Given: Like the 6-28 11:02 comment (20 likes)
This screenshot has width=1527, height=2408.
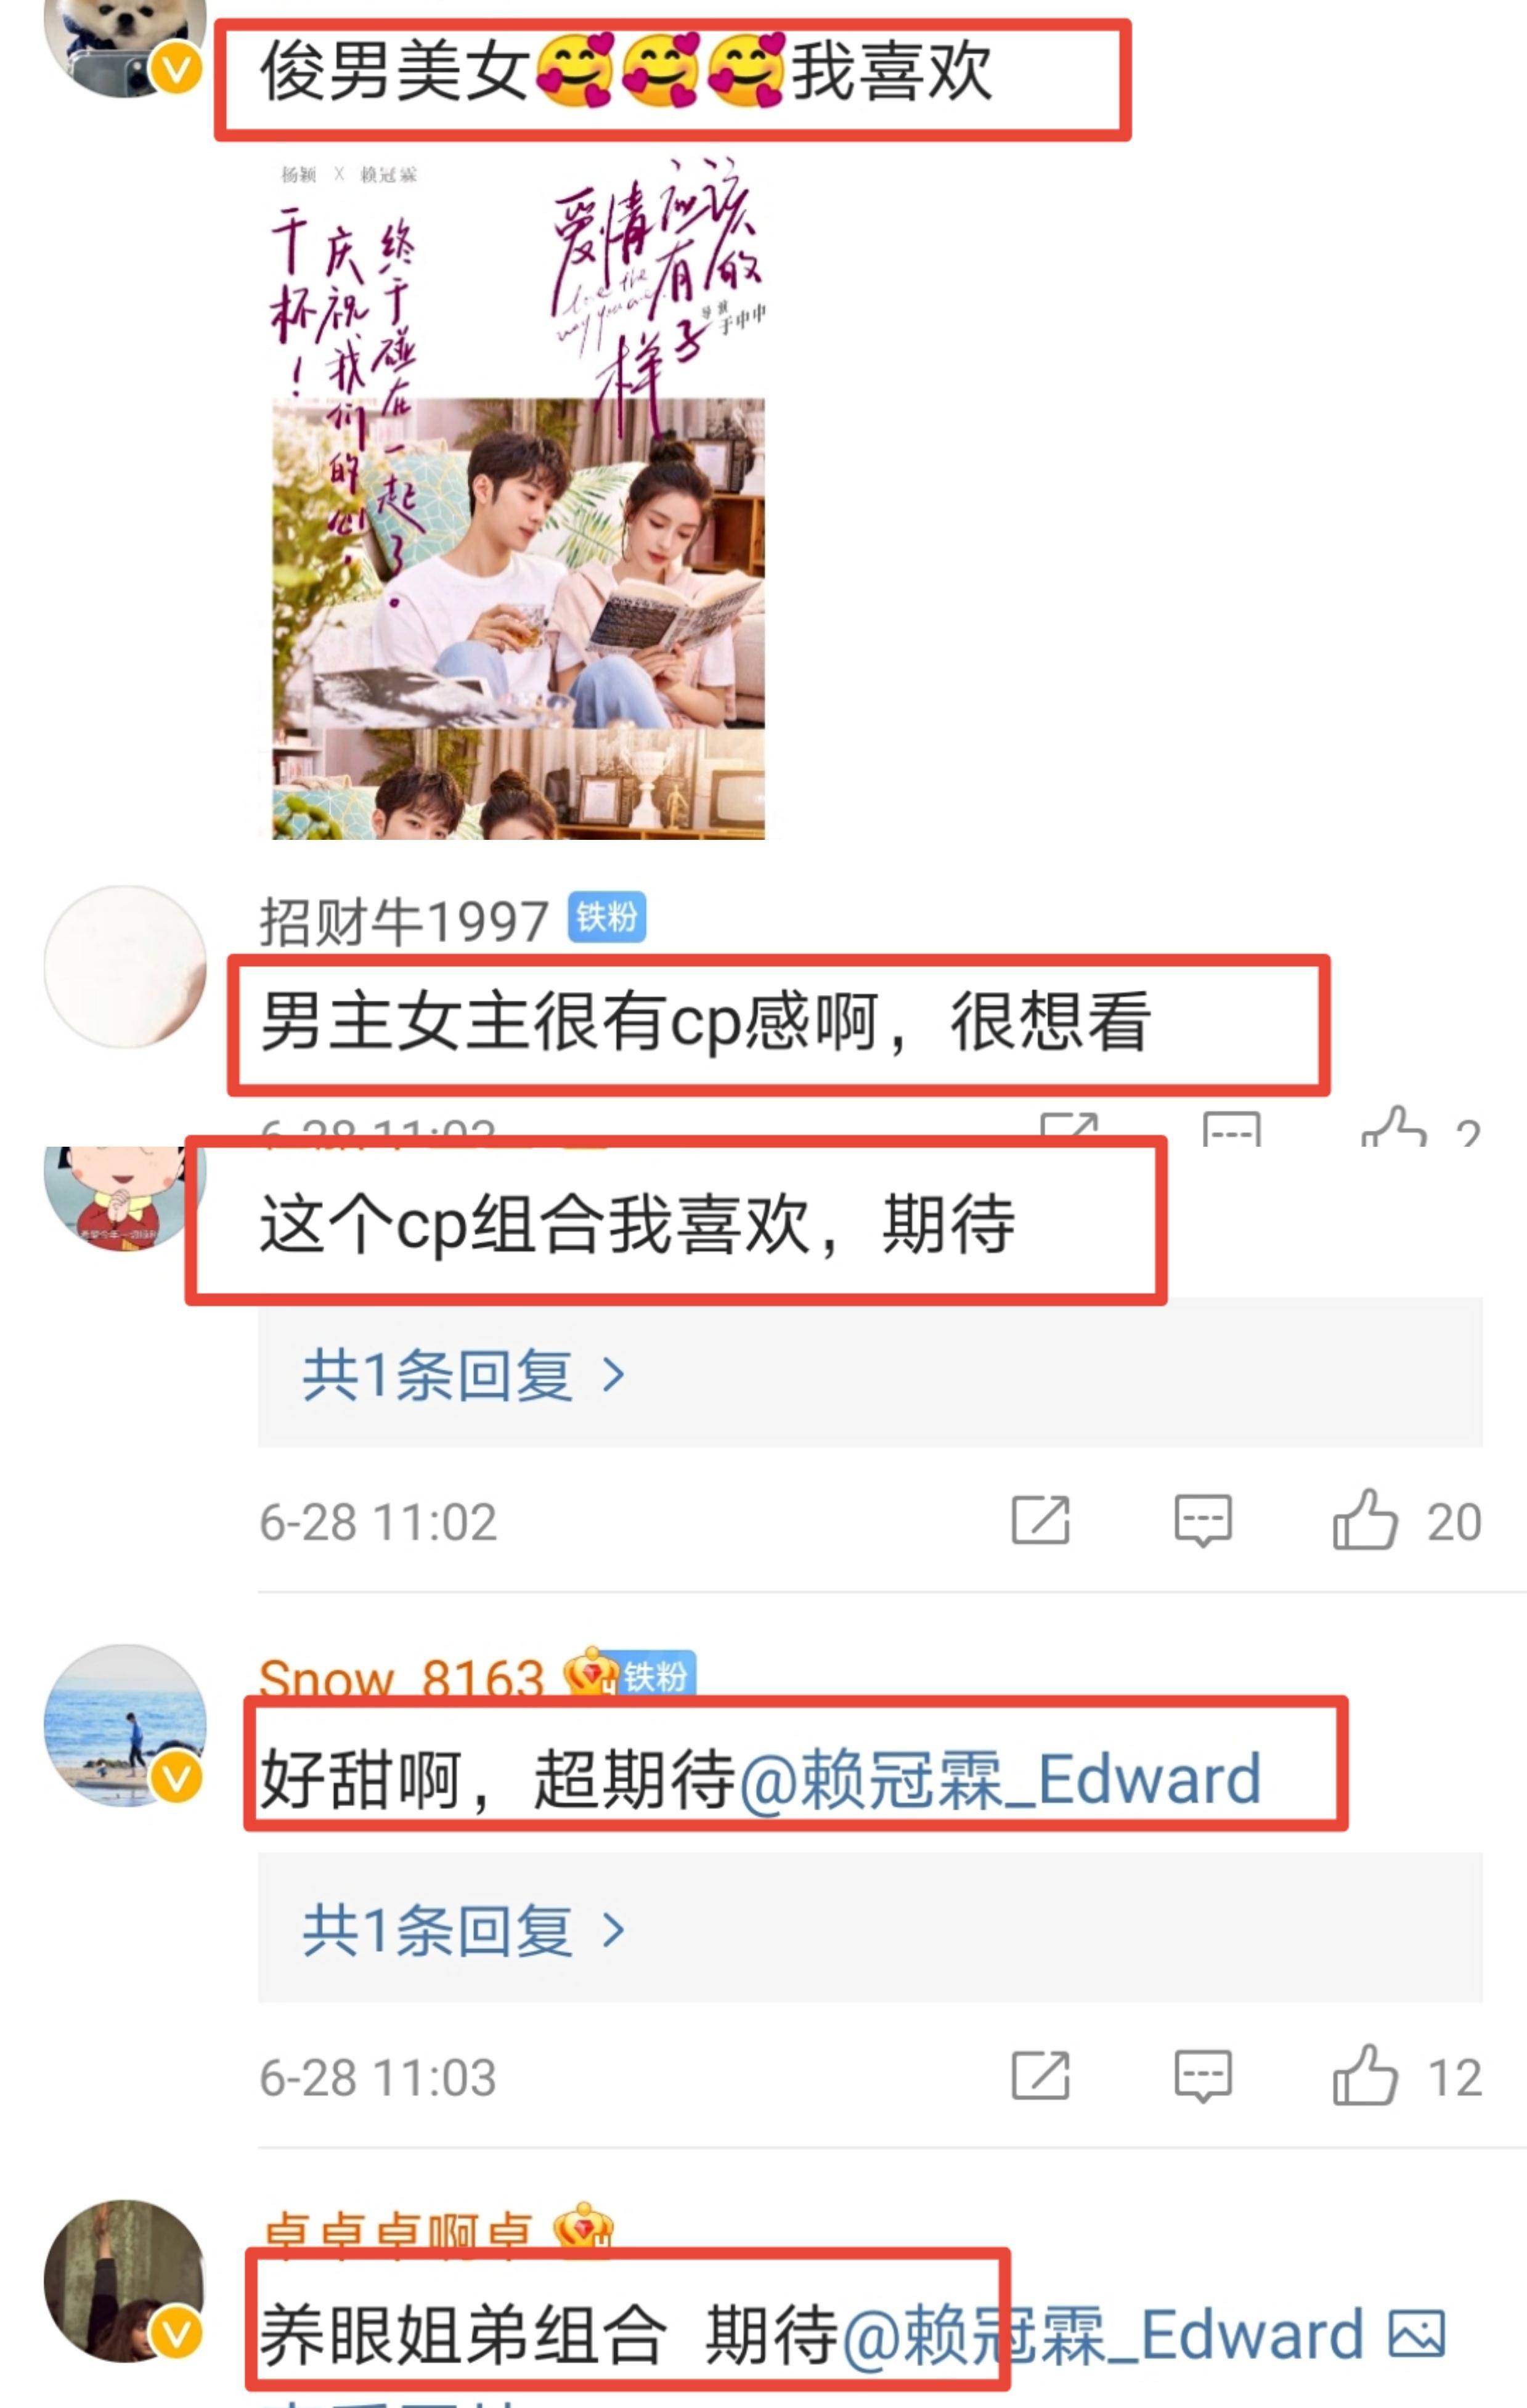Looking at the screenshot, I should pos(1364,1520).
